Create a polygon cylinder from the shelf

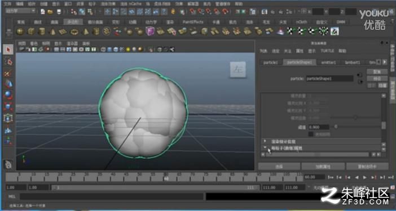42,32
